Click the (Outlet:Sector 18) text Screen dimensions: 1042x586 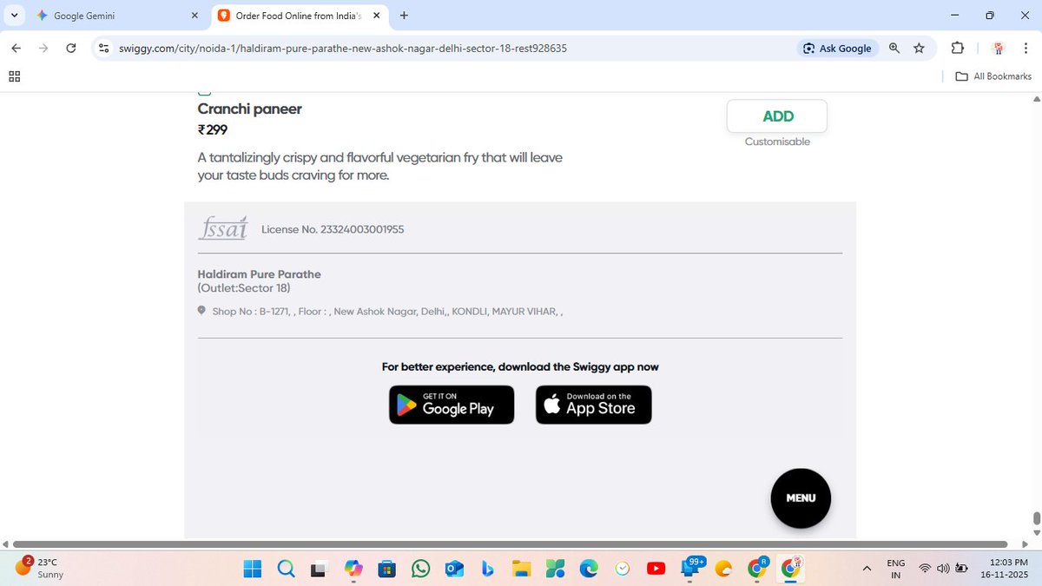point(244,288)
